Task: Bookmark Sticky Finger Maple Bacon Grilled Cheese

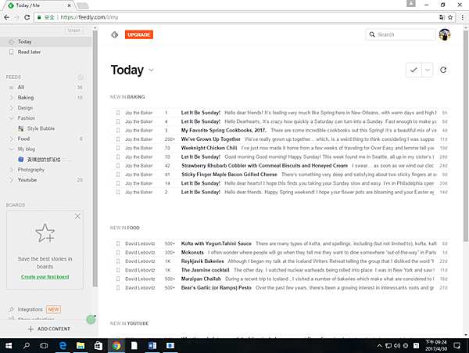Action: 118,175
